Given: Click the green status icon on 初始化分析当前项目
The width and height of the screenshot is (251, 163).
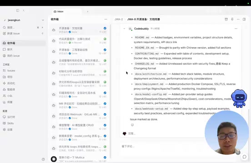Looking at the screenshot, I should pos(105,71).
